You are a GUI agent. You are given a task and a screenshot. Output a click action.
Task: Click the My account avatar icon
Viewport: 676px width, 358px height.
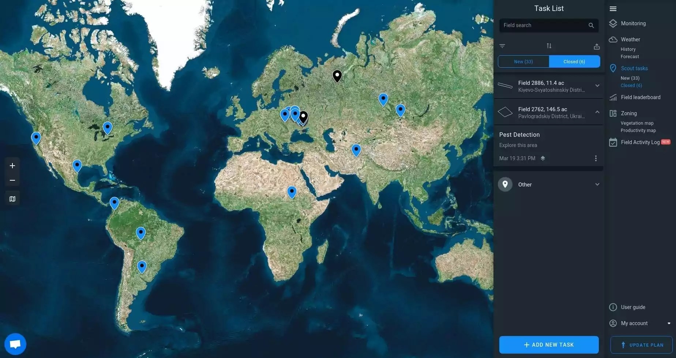pos(613,323)
